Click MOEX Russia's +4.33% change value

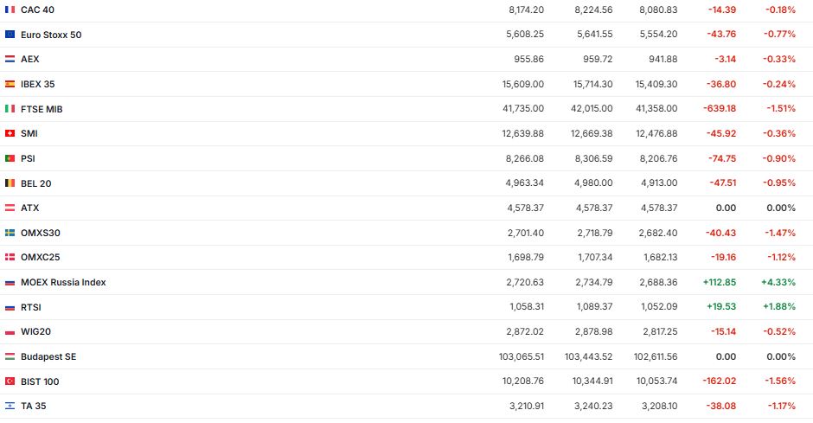tap(778, 282)
